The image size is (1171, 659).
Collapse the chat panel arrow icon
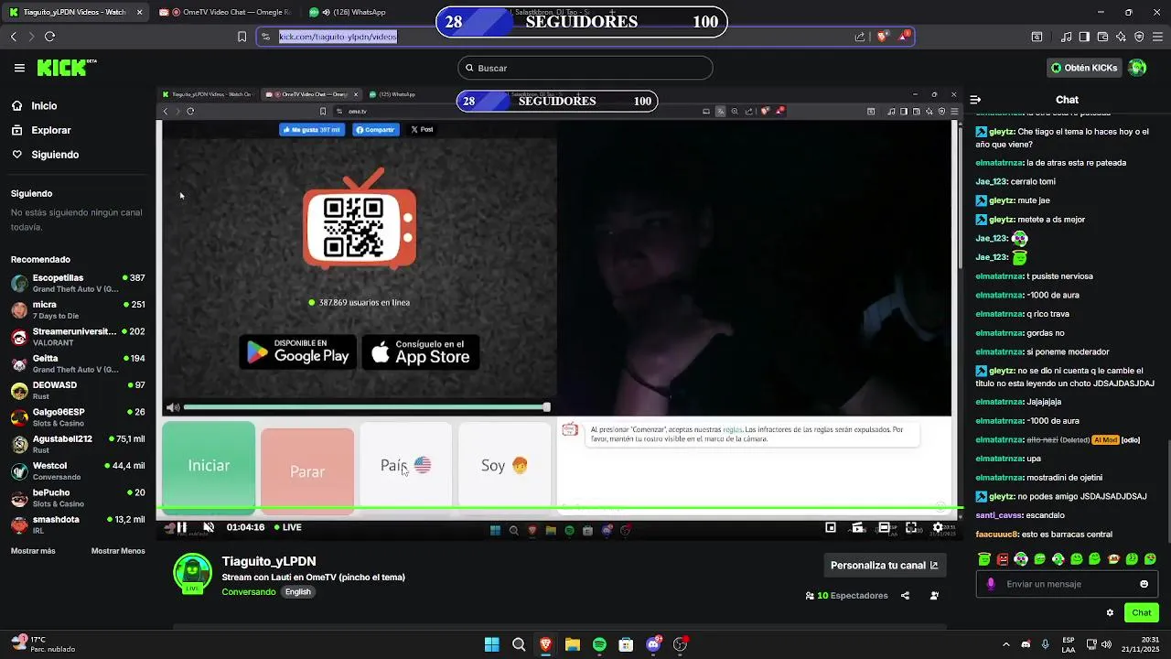[975, 100]
